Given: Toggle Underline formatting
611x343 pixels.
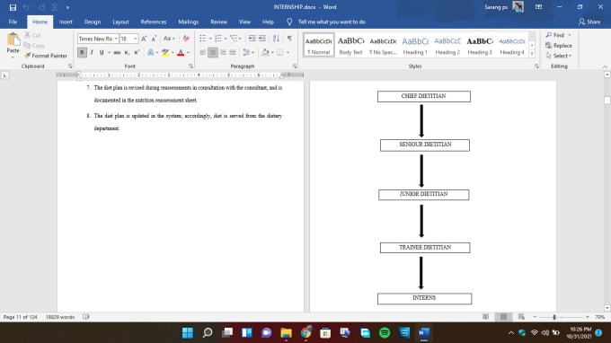Looking at the screenshot, I should pyautogui.click(x=102, y=52).
